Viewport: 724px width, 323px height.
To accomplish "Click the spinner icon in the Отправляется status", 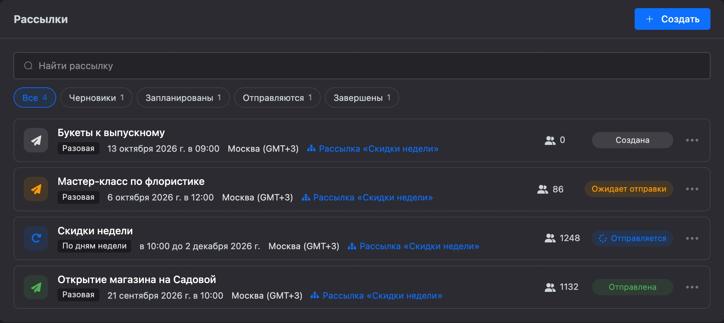I will pos(603,238).
